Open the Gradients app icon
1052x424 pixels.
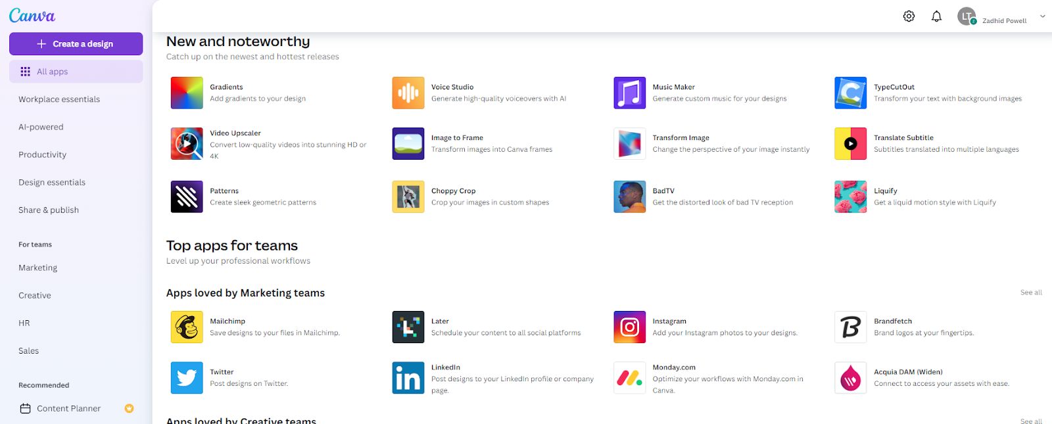point(187,93)
